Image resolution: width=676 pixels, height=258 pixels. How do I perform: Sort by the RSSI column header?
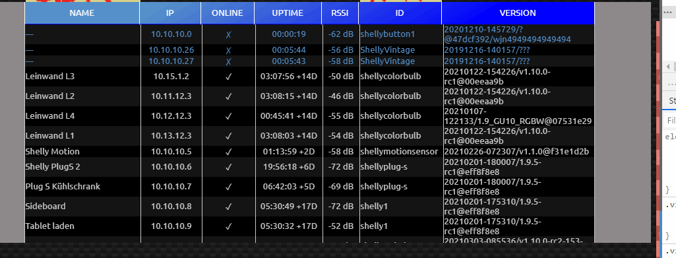pyautogui.click(x=340, y=13)
